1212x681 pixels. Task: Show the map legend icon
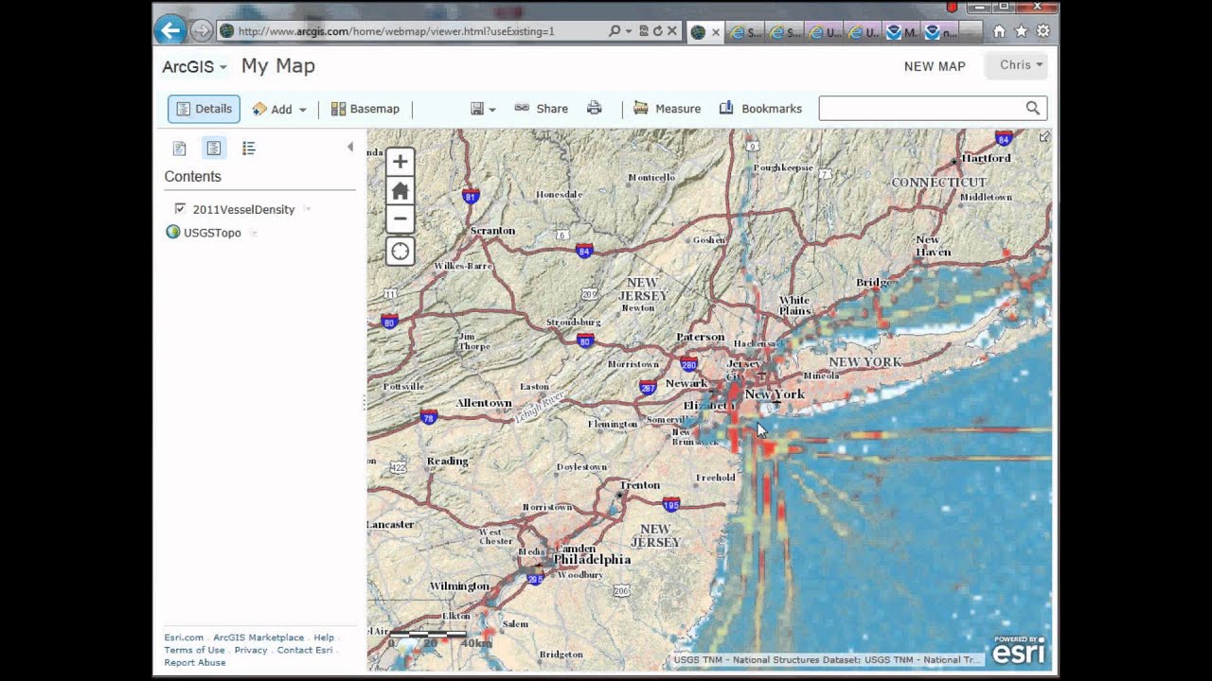pos(248,148)
